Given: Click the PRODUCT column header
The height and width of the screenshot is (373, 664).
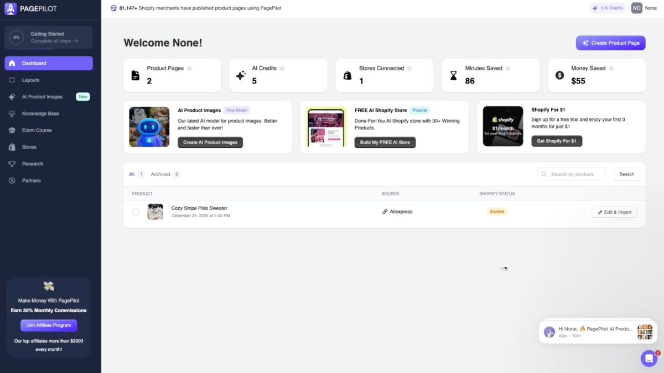Looking at the screenshot, I should (x=142, y=194).
